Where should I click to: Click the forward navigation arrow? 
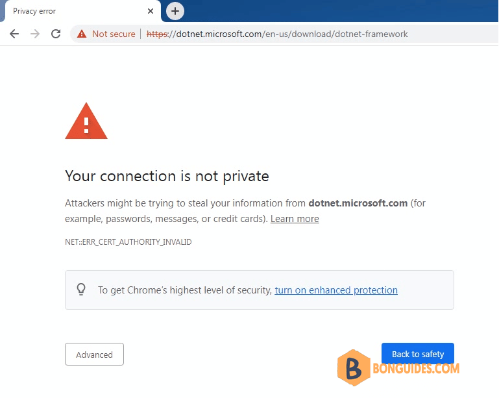(x=35, y=34)
